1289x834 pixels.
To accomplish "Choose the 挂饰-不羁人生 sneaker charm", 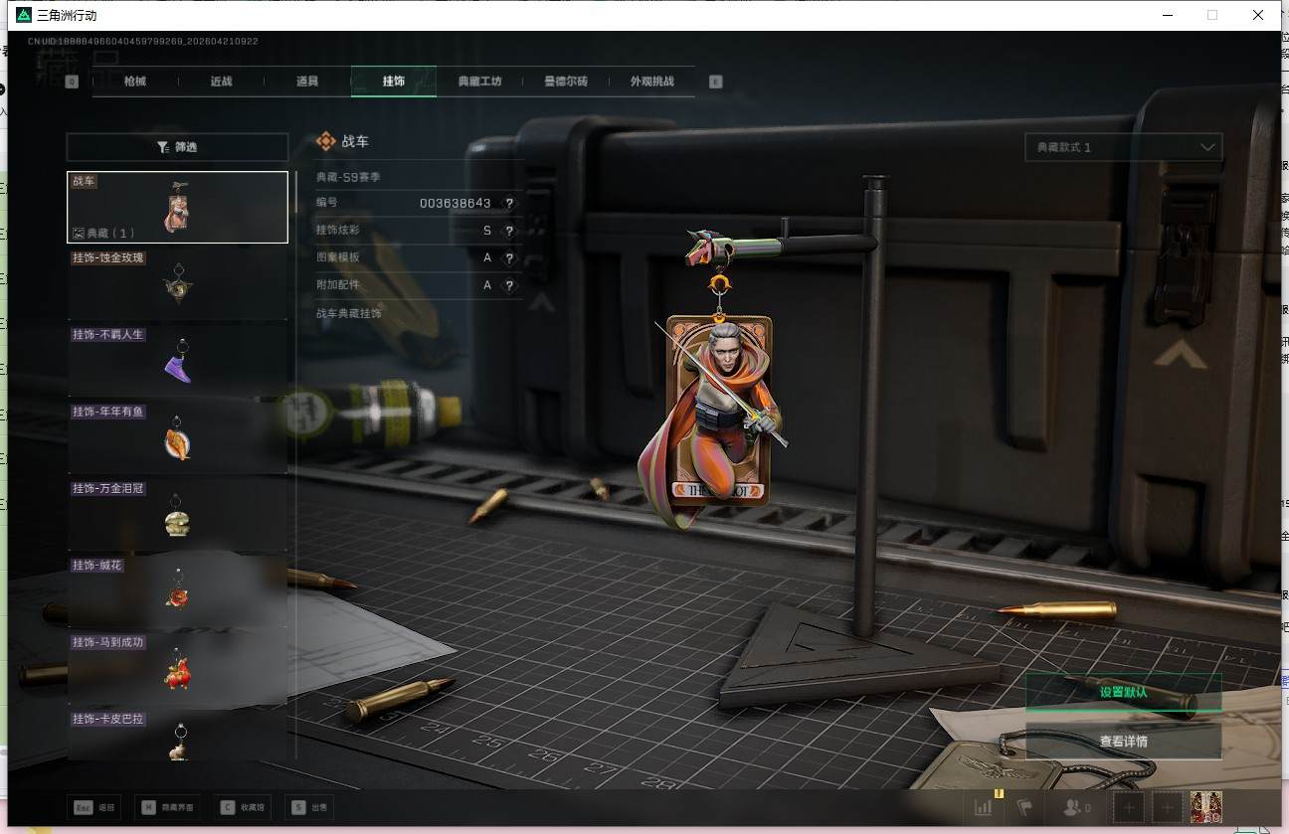I will tap(177, 361).
